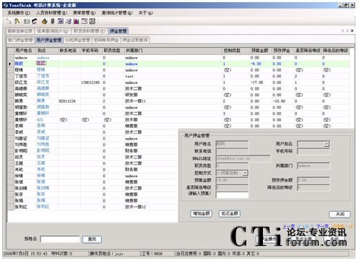The width and height of the screenshot is (359, 261).
Task: Click the dark oval icon beside the house
Action: click(x=53, y=21)
